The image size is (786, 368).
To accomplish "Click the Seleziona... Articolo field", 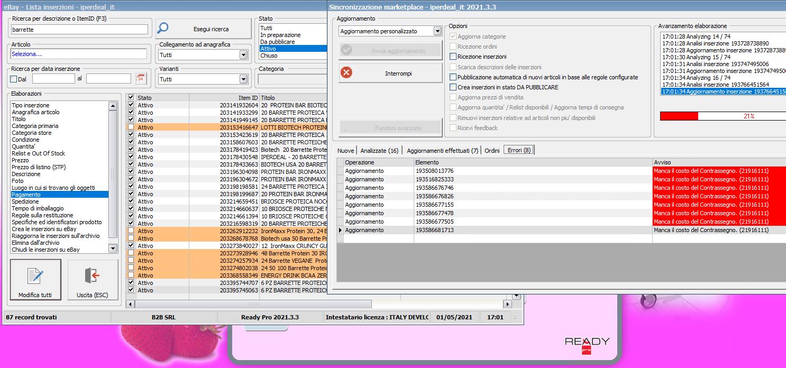I will coord(79,54).
